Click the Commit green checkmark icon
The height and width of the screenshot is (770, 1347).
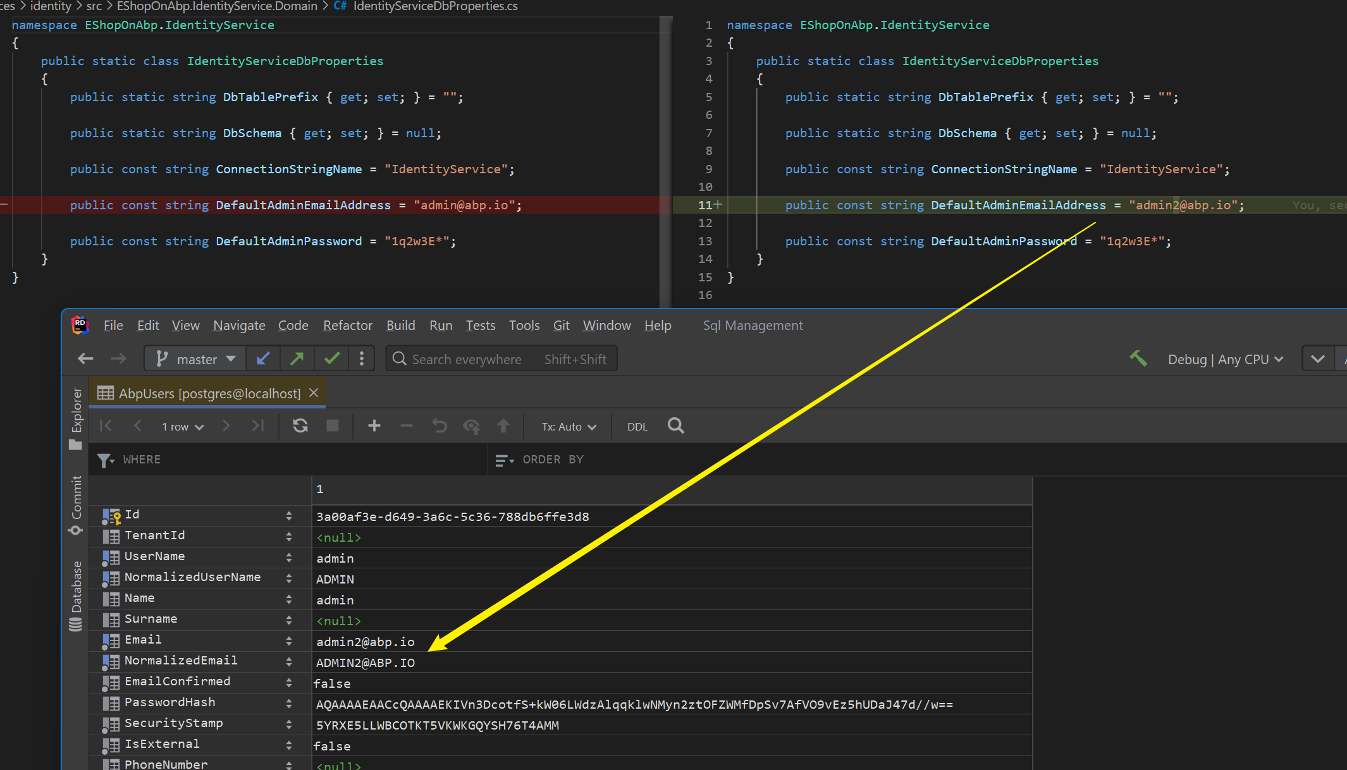[x=331, y=358]
